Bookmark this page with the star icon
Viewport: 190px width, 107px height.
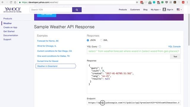pyautogui.click(x=137, y=2)
